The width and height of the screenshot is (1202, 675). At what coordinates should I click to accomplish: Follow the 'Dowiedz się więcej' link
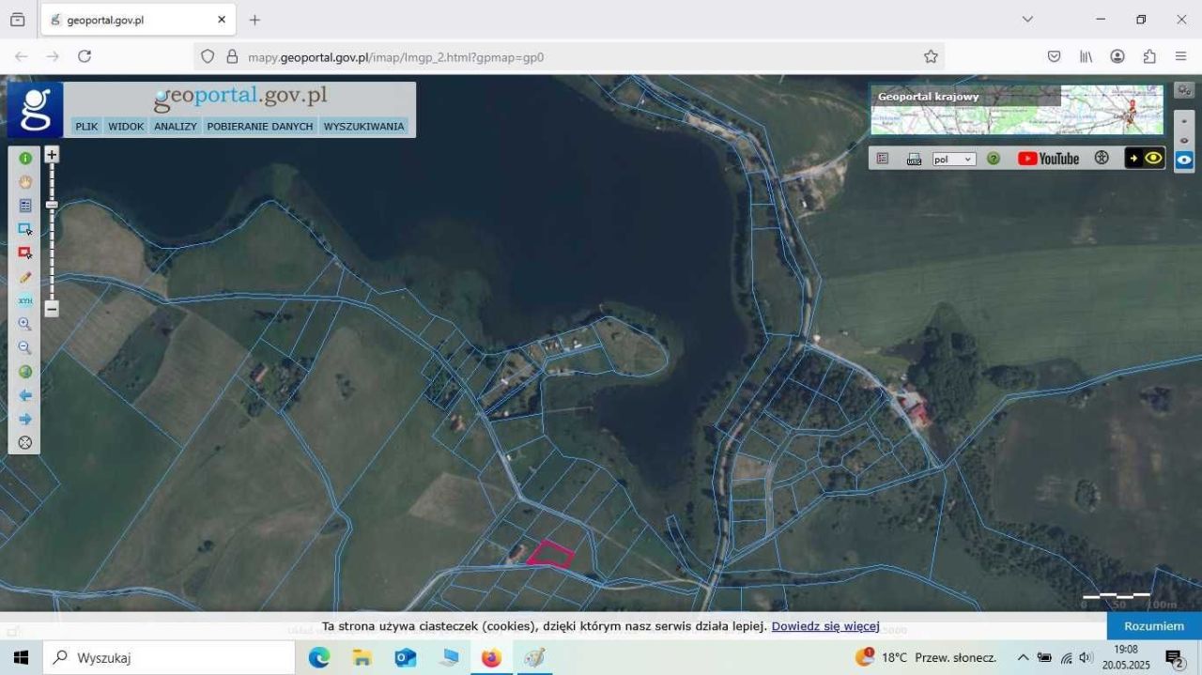(x=825, y=626)
